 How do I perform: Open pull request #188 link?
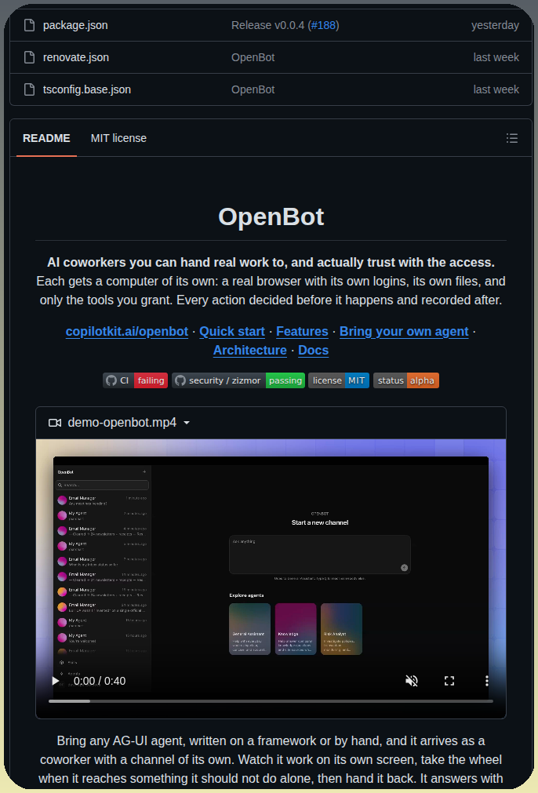pyautogui.click(x=324, y=25)
